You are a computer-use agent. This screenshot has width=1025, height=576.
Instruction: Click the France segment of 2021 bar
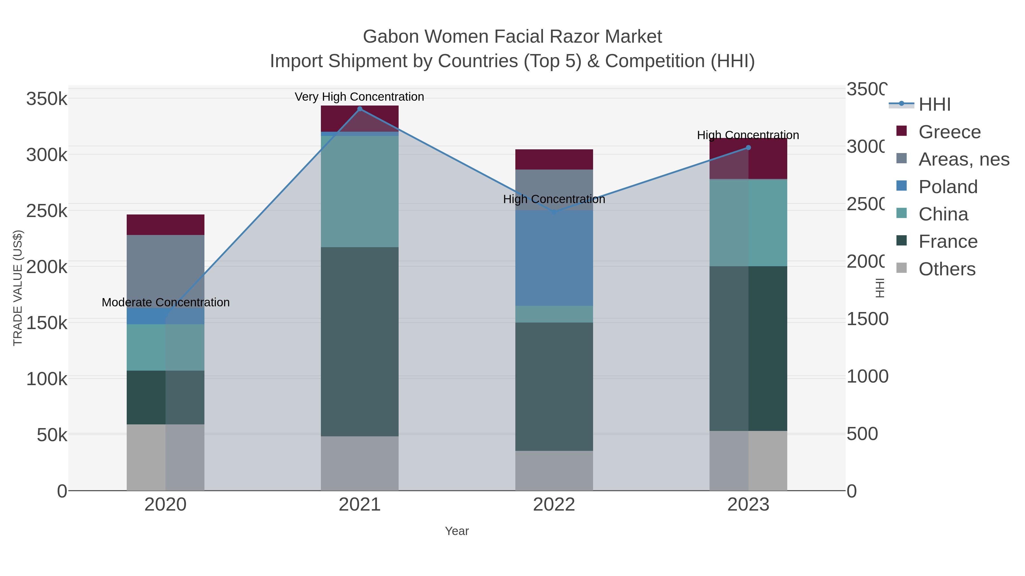click(360, 342)
